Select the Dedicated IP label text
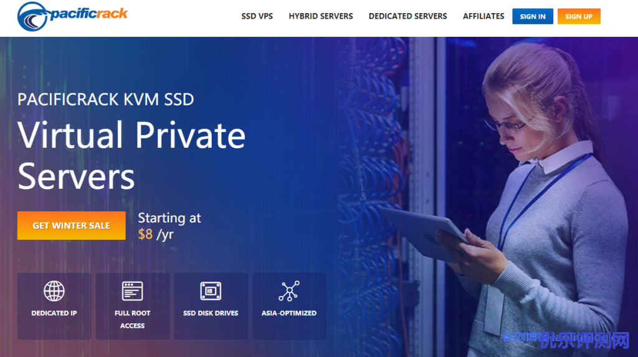This screenshot has height=357, width=638. click(54, 313)
